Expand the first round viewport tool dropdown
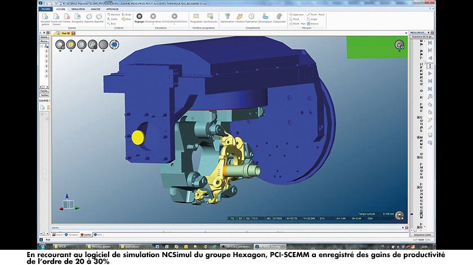The height and width of the screenshot is (265, 473). point(60,51)
